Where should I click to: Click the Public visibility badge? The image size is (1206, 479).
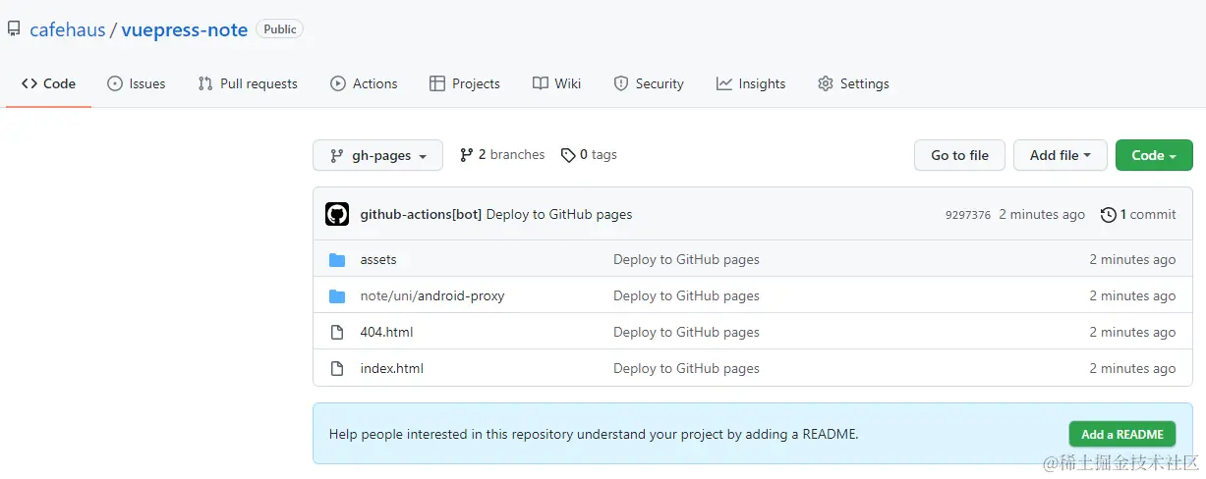tap(280, 29)
